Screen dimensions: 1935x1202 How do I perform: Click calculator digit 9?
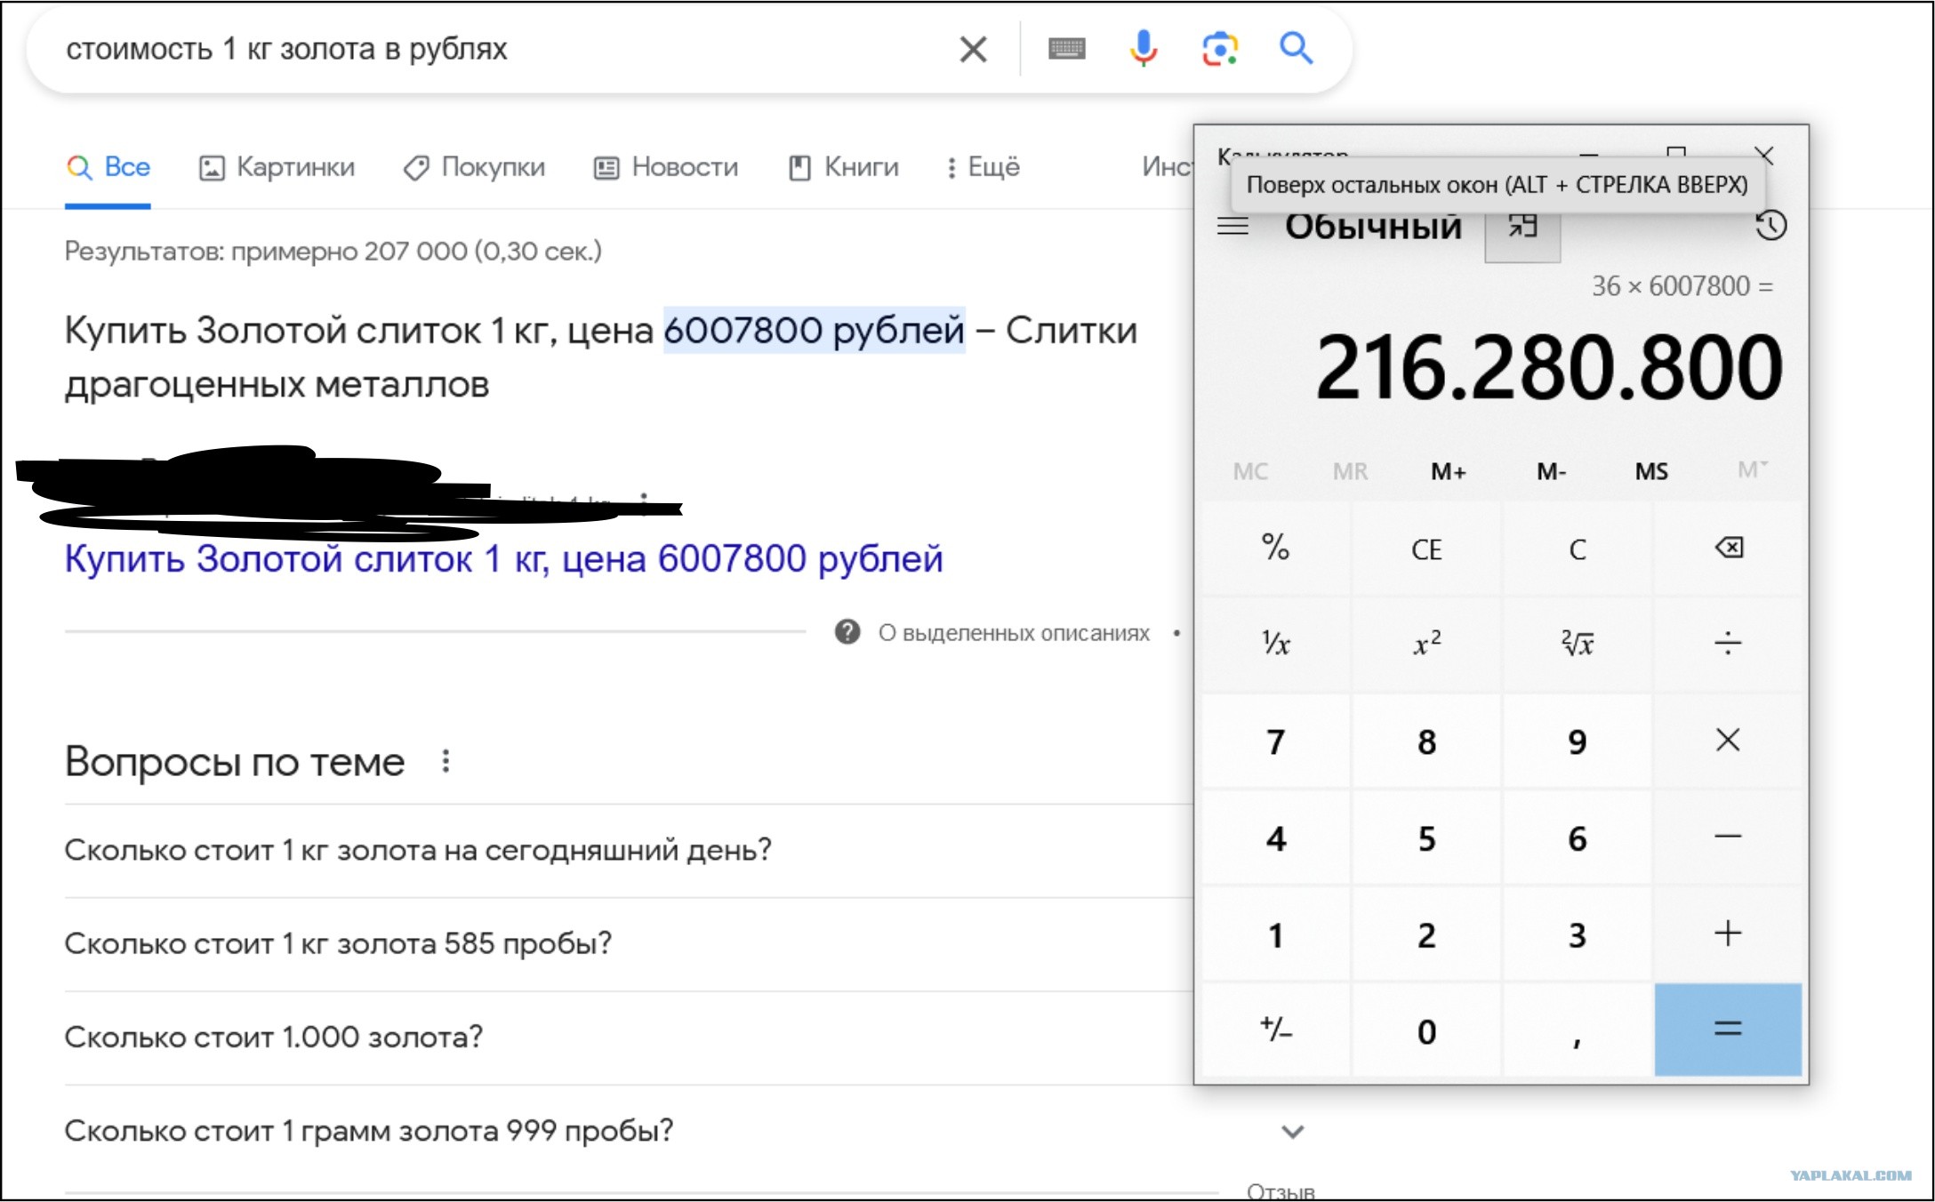coord(1577,741)
